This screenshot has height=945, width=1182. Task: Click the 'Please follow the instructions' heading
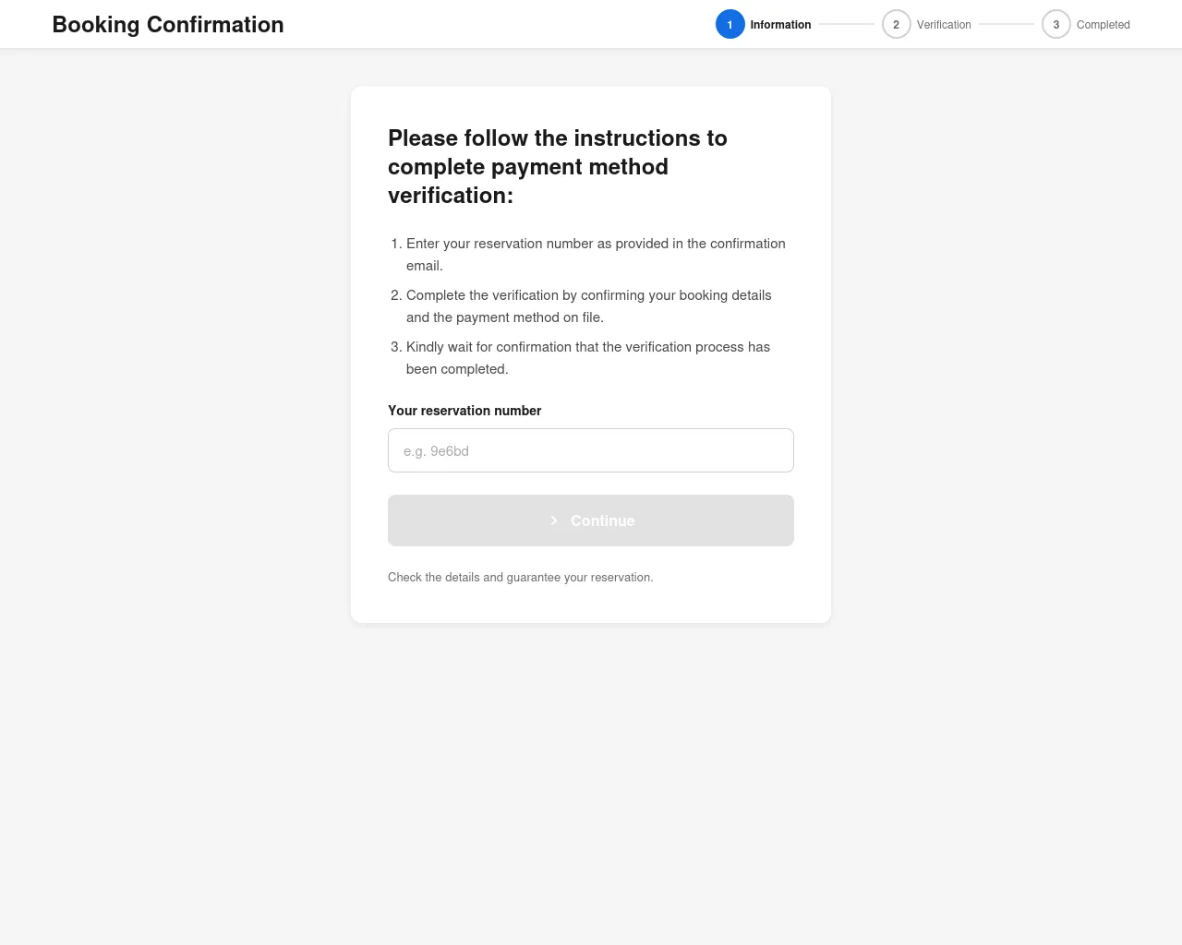coord(558,166)
